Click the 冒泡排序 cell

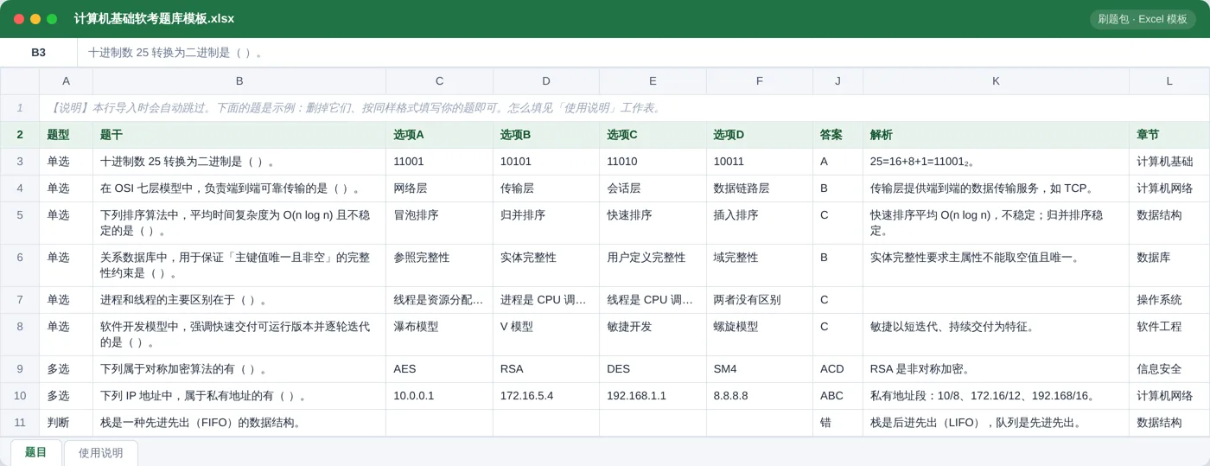(439, 223)
